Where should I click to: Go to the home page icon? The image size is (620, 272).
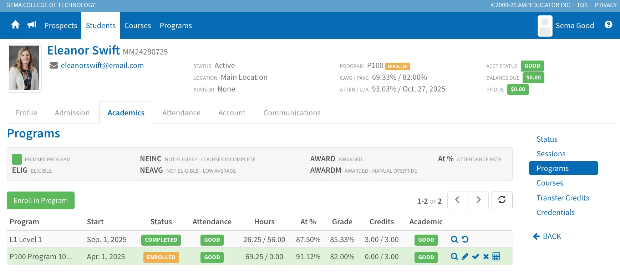tap(15, 25)
